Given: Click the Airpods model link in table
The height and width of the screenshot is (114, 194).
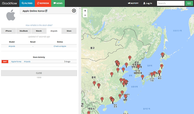Looking at the screenshot, I should pos(12,46).
